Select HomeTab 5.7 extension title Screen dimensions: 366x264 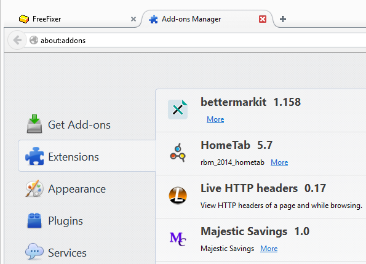click(x=236, y=145)
